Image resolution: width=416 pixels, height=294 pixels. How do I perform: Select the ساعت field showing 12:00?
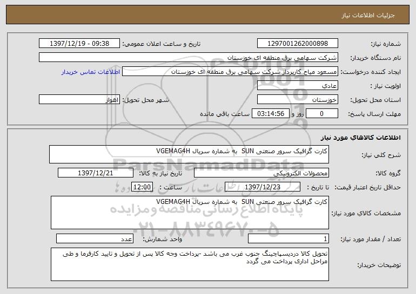142,187
